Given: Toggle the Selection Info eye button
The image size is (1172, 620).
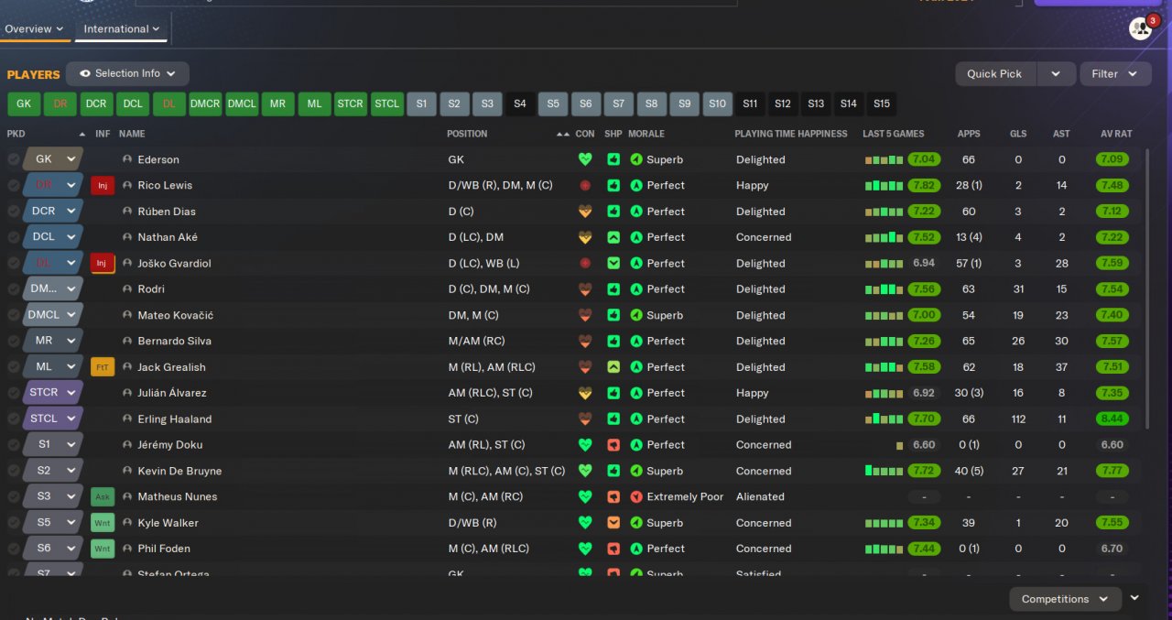Looking at the screenshot, I should 127,73.
